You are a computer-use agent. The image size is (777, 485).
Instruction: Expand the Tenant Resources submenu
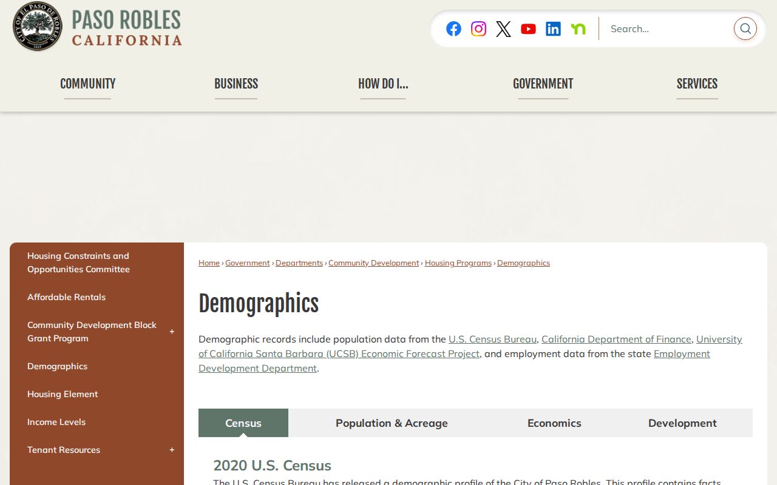[x=172, y=450]
